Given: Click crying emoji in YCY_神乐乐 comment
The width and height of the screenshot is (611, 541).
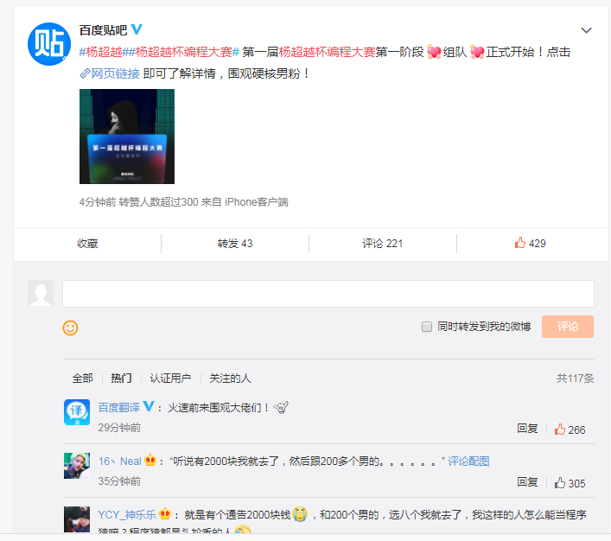Looking at the screenshot, I should tap(300, 514).
